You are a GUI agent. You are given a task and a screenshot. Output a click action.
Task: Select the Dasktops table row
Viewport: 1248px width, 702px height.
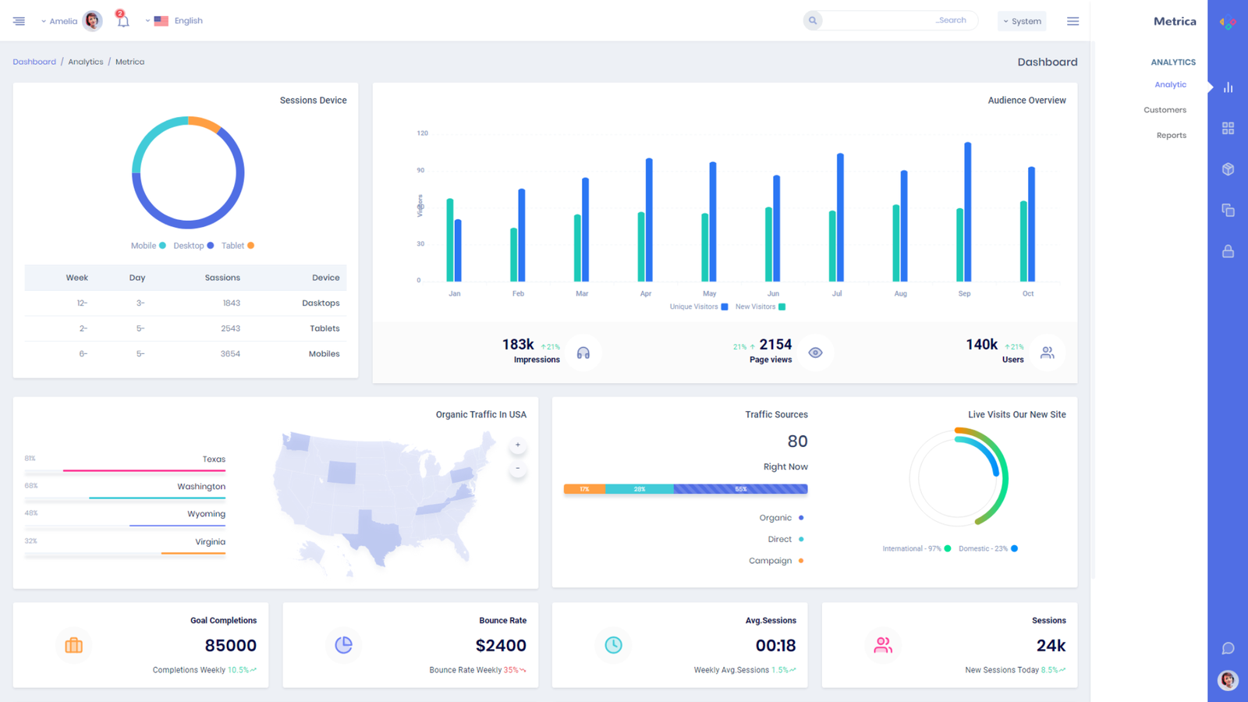click(x=186, y=303)
